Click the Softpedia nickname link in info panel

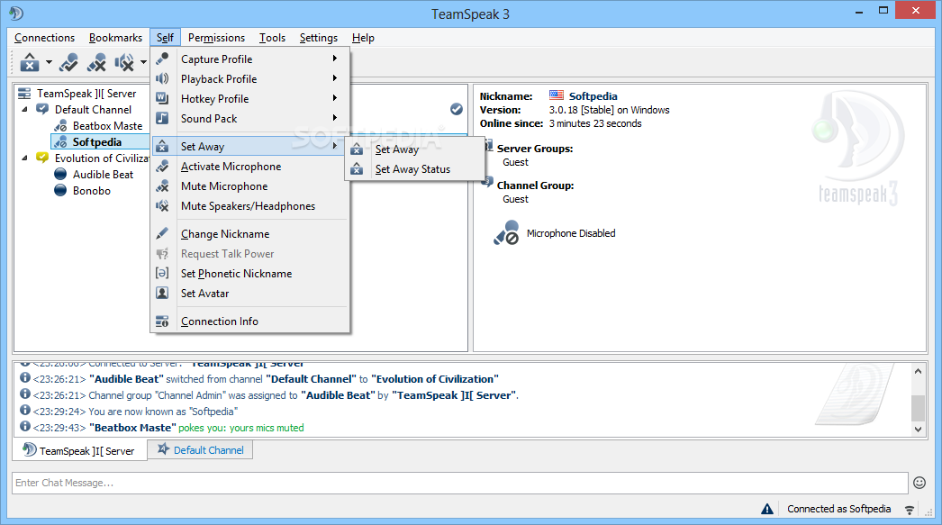(x=593, y=96)
